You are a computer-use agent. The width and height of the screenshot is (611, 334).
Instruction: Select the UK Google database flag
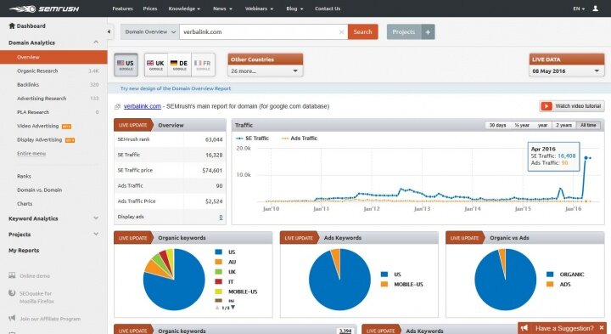(156, 65)
